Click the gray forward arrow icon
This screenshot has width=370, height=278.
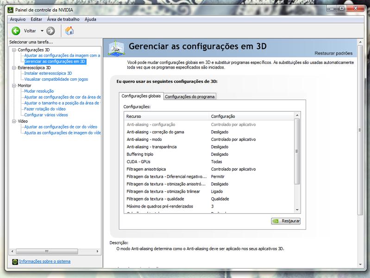pos(50,31)
